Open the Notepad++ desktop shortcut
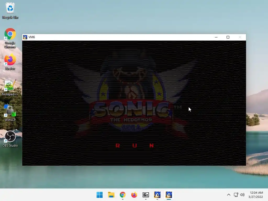This screenshot has height=201, width=268. click(x=10, y=87)
